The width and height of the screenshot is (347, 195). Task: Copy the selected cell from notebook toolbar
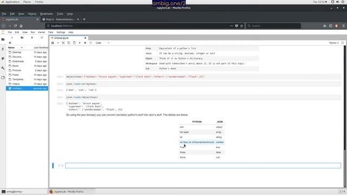69,43
